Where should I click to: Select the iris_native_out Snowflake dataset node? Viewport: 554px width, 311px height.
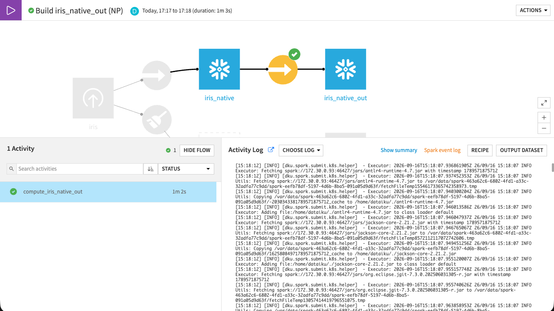tap(345, 69)
